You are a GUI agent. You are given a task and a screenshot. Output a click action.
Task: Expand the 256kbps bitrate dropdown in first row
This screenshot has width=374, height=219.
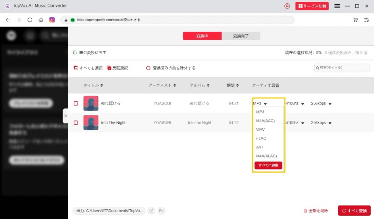[x=330, y=104]
